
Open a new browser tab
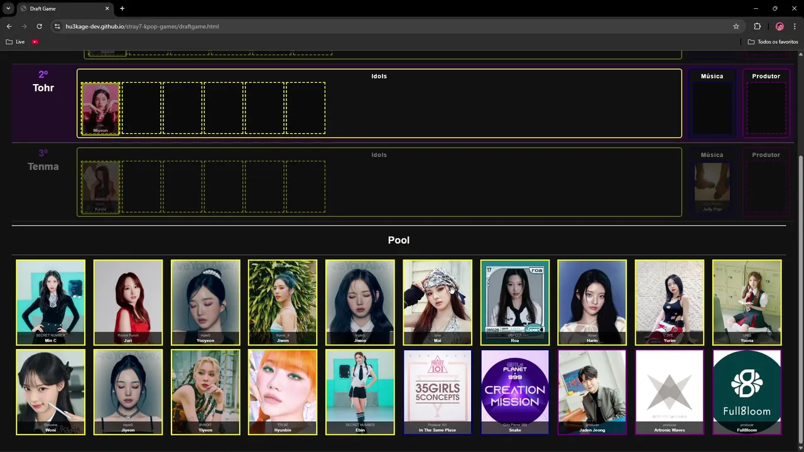pyautogui.click(x=122, y=9)
